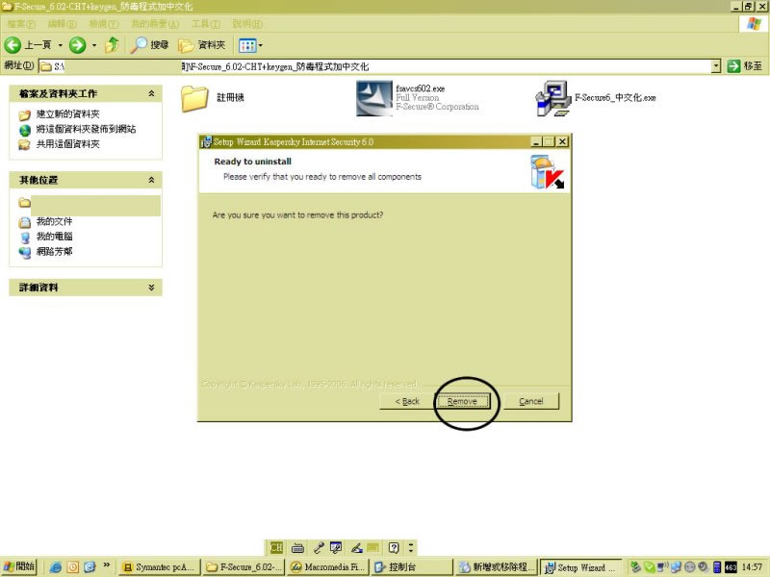The width and height of the screenshot is (770, 577).
Task: Open the views icon in Explorer toolbar
Action: (x=247, y=45)
